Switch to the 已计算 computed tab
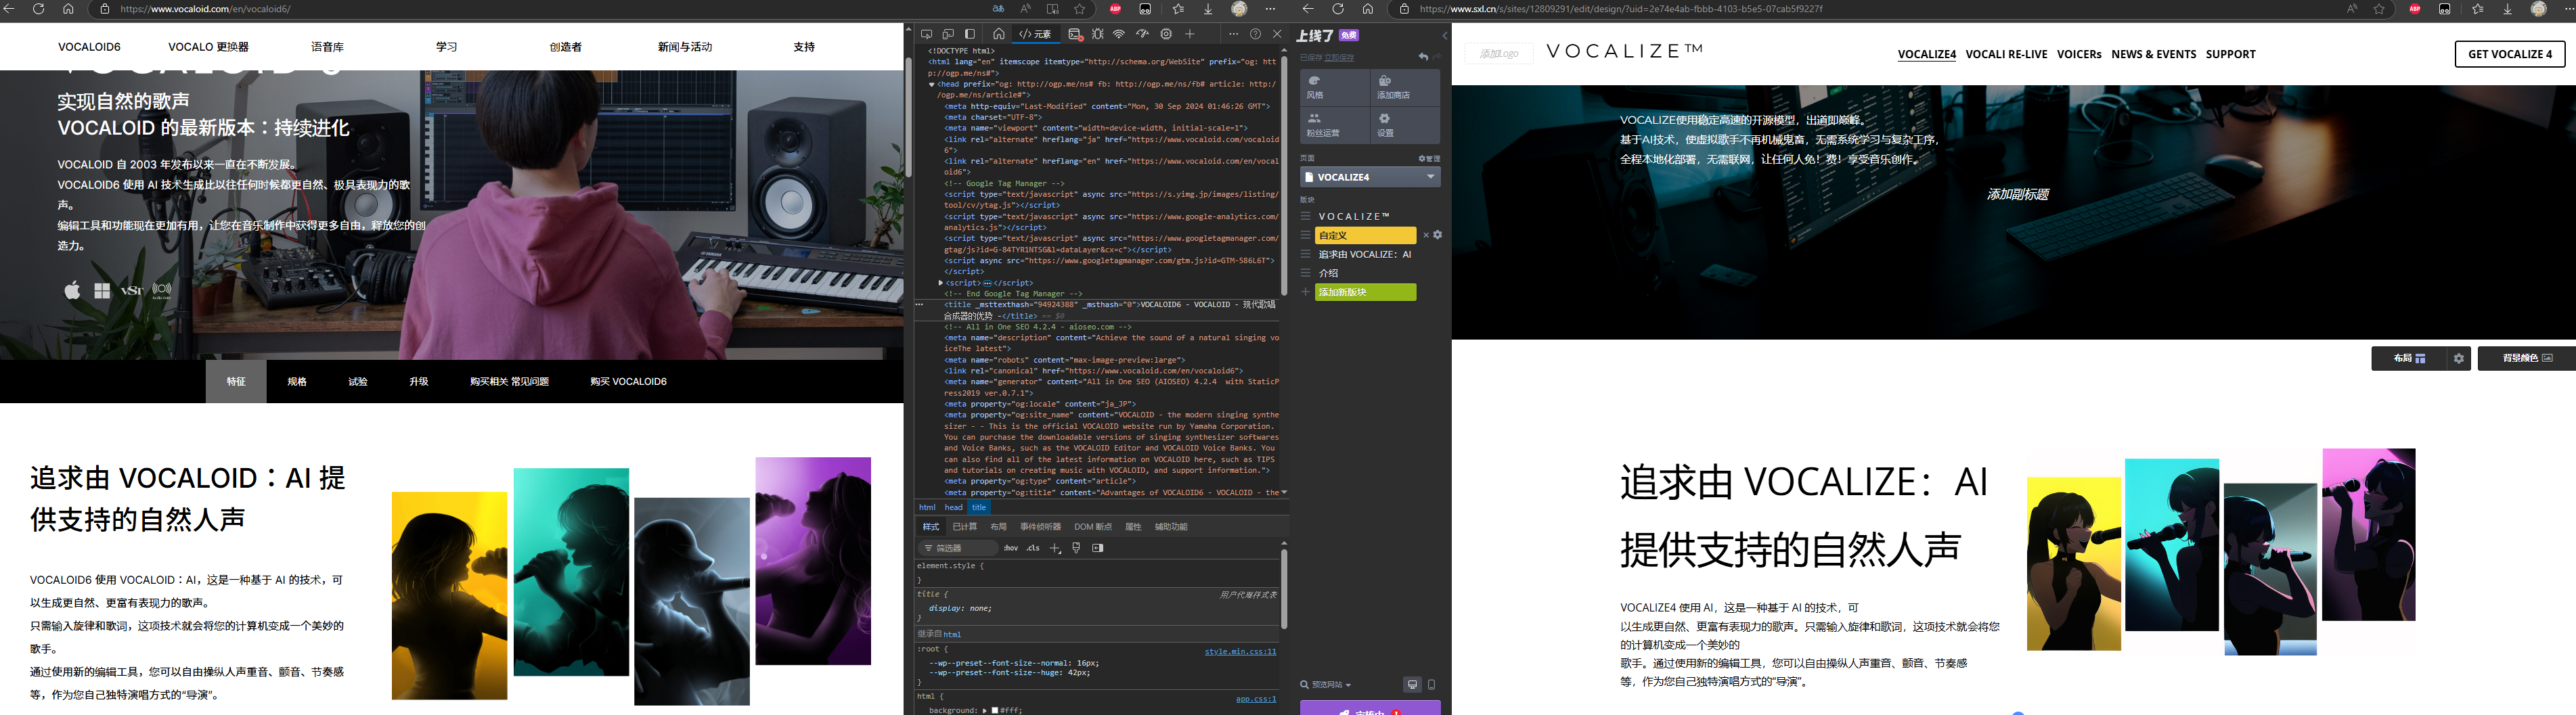The width and height of the screenshot is (2576, 715). point(965,527)
